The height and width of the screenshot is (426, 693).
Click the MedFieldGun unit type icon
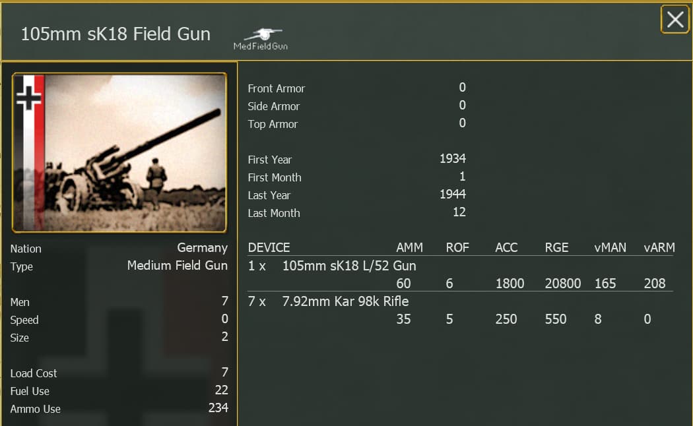[x=261, y=38]
